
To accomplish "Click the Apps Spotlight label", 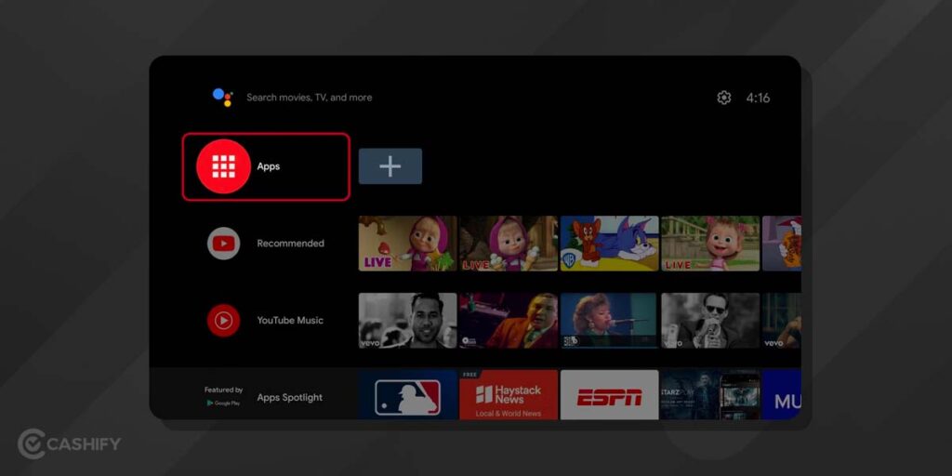I will click(289, 398).
